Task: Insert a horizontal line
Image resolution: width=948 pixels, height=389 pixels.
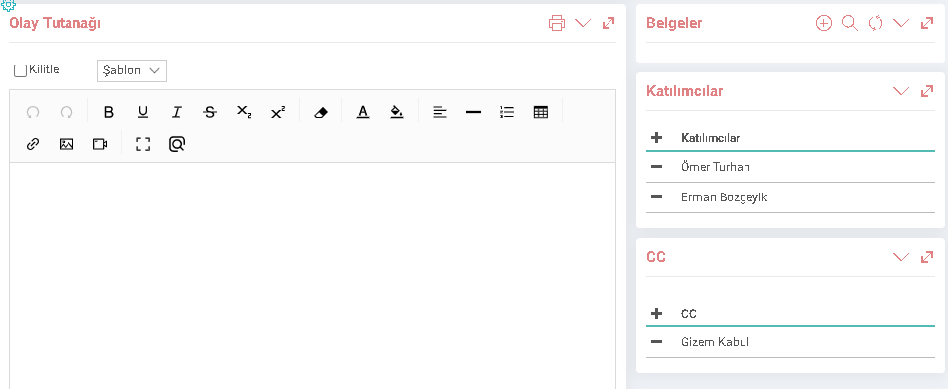Action: click(474, 112)
